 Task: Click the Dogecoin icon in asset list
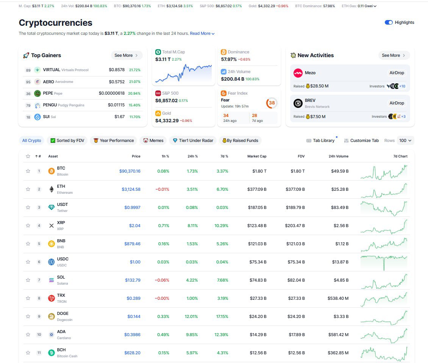[52, 316]
